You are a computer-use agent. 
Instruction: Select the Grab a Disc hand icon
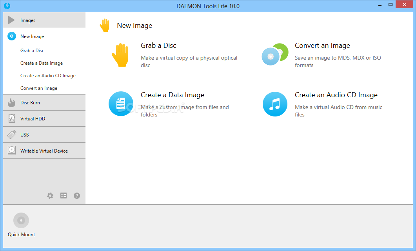pyautogui.click(x=121, y=55)
